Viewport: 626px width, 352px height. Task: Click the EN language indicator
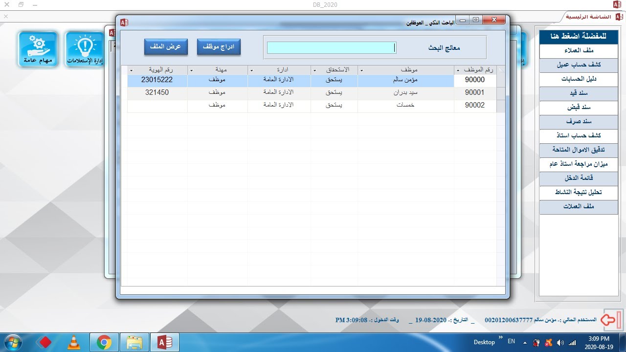pos(511,341)
